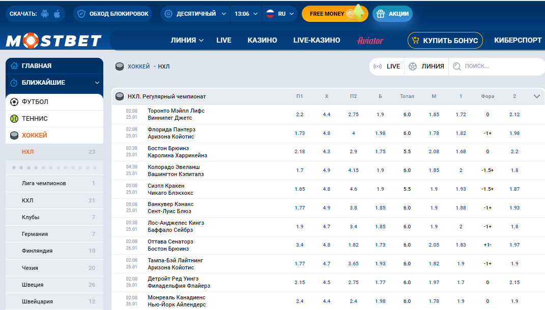Select Швейцария in the sidebar
Screen dimensions: 545x310
point(54,301)
